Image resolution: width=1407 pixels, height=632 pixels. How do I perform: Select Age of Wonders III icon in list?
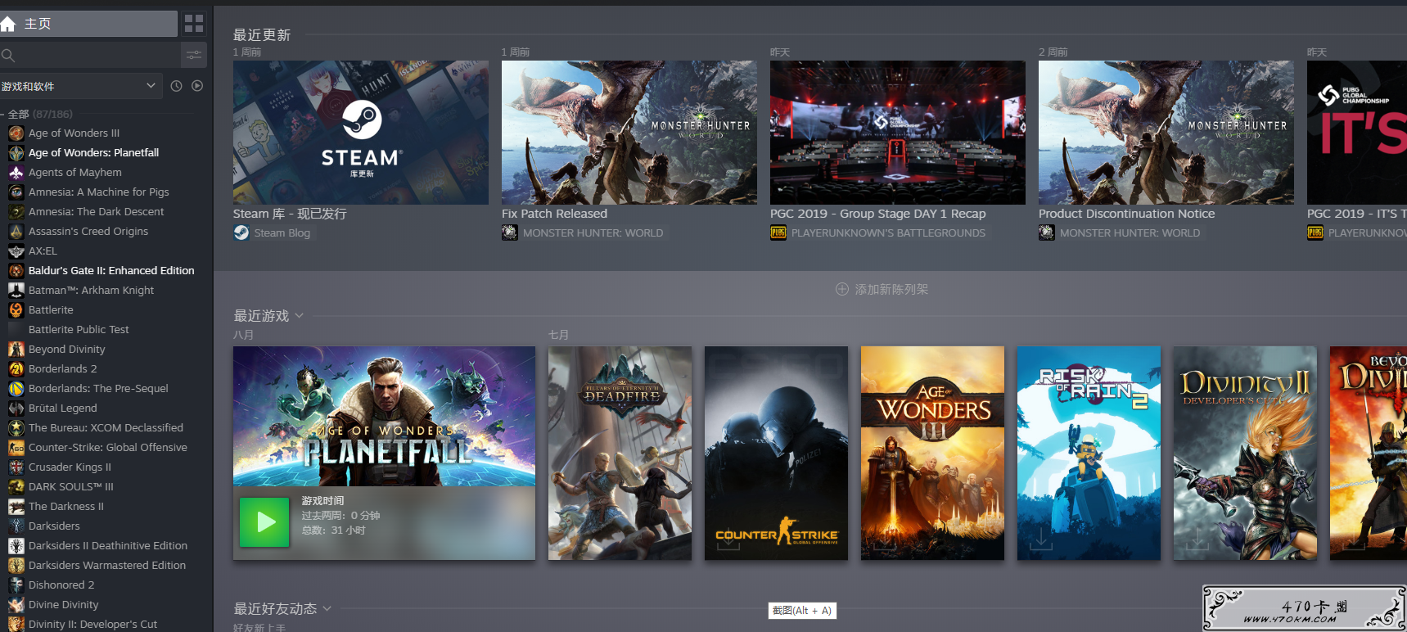(x=16, y=133)
